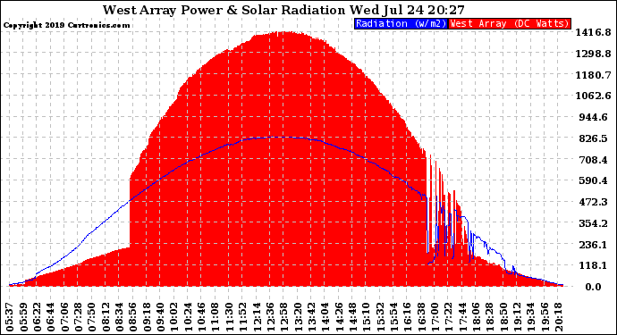Click the x-axis time label 07:06
617x335 pixels.
(x=64, y=317)
